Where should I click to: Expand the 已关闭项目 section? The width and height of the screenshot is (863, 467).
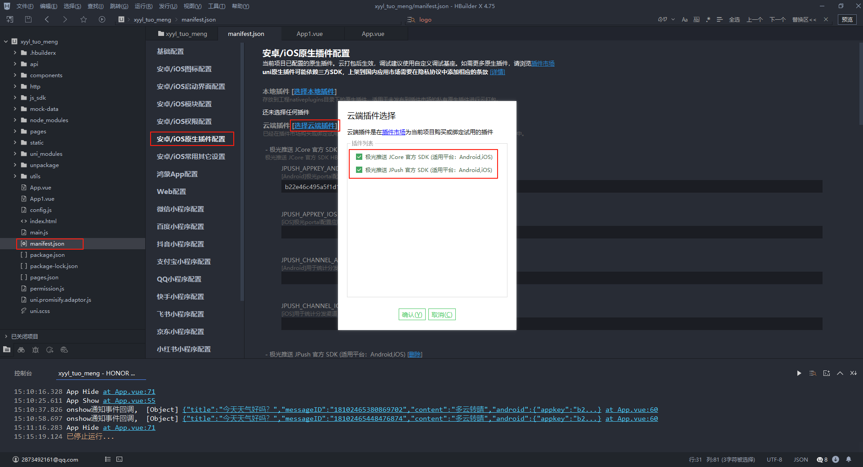tap(6, 336)
